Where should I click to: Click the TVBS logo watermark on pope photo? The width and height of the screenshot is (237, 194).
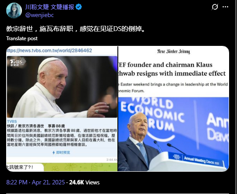click(x=18, y=62)
